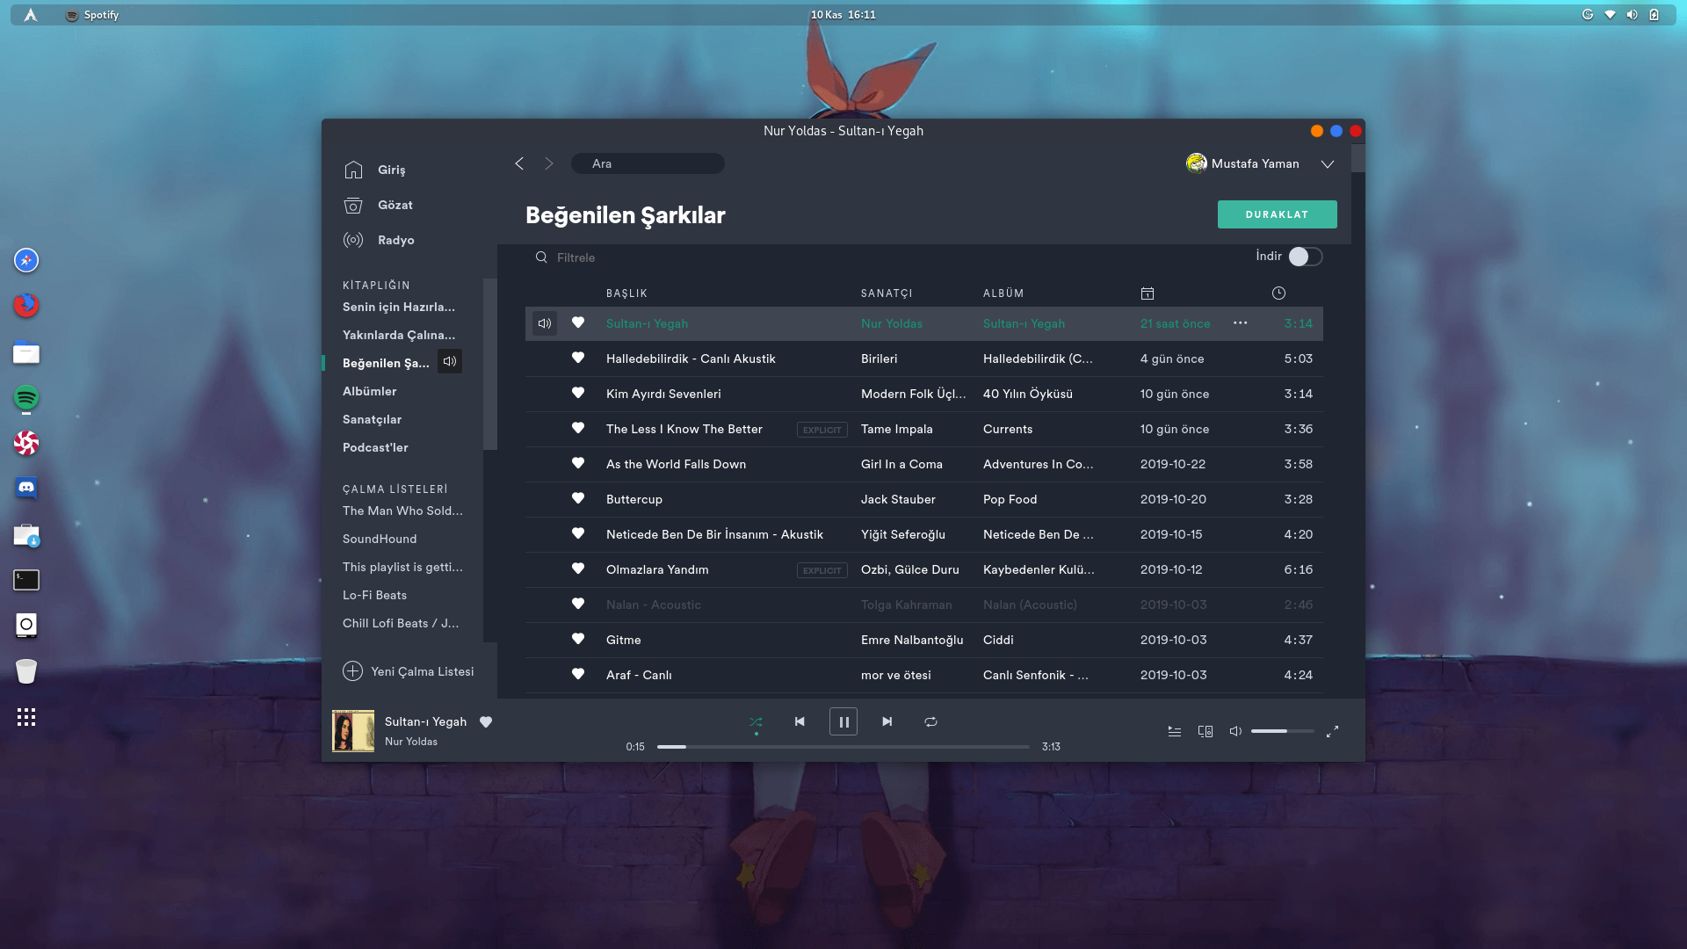This screenshot has height=949, width=1687.
Task: Open Podcast'ler in the library
Action: (376, 447)
